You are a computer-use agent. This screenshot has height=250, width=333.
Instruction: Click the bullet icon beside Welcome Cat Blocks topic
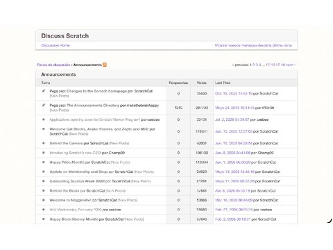pos(43,129)
